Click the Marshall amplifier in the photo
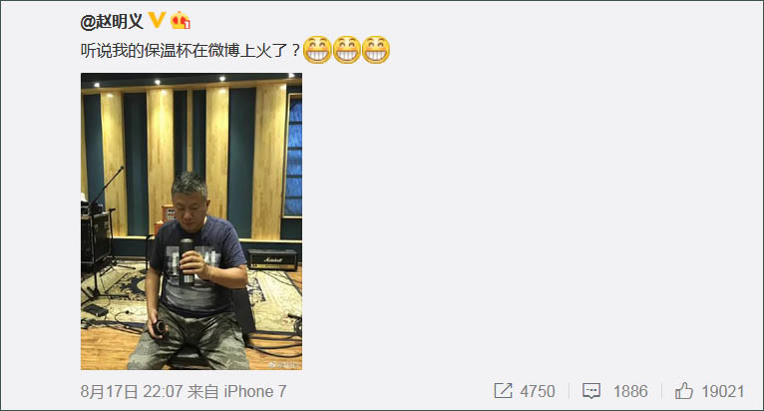This screenshot has height=411, width=764. pos(272,259)
